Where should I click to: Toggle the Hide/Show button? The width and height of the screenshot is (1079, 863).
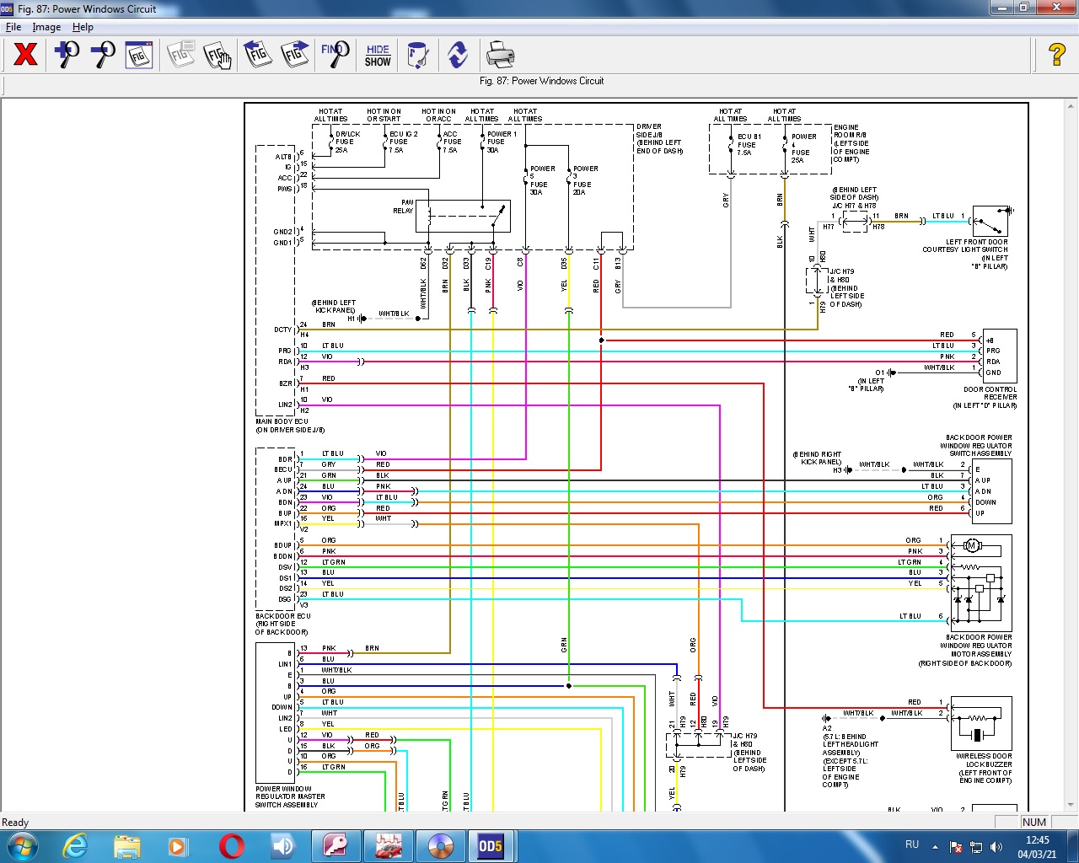(378, 55)
